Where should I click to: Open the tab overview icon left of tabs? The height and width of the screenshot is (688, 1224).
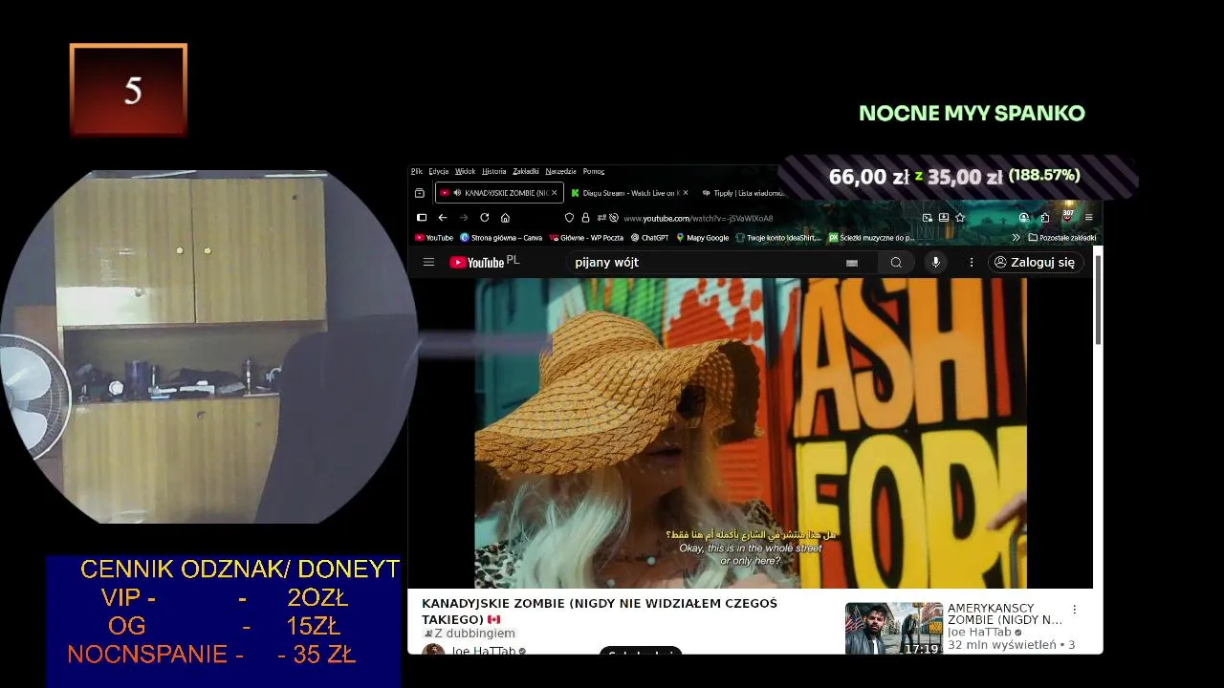coord(419,193)
